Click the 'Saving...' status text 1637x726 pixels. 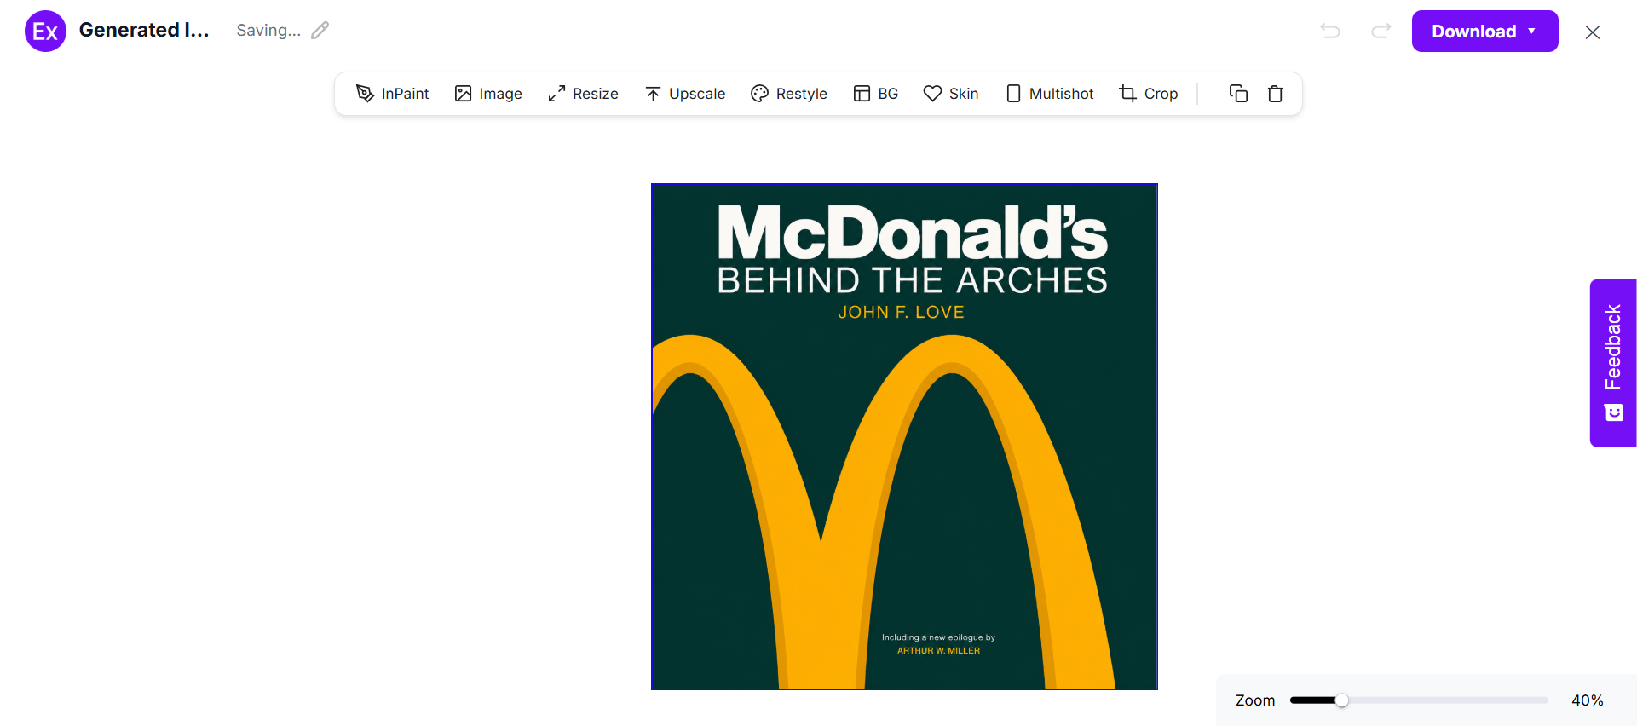coord(268,31)
